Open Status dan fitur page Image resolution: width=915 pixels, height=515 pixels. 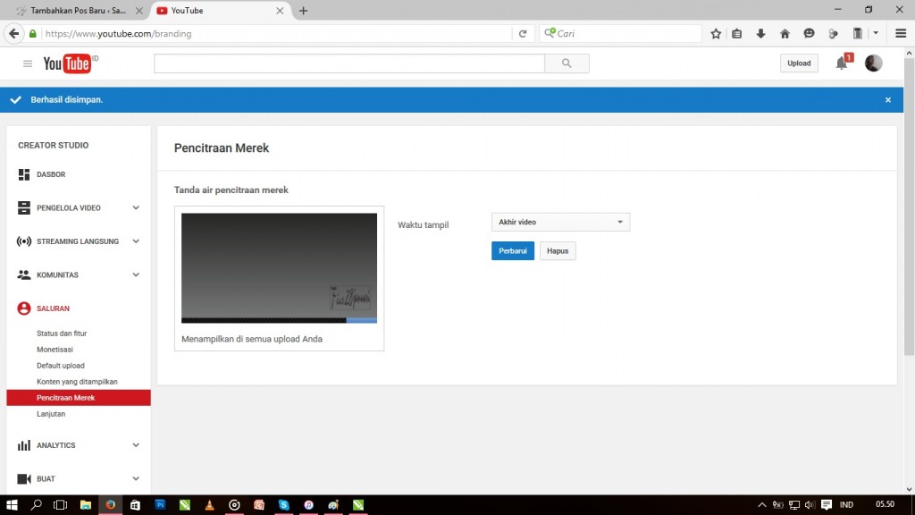click(62, 333)
